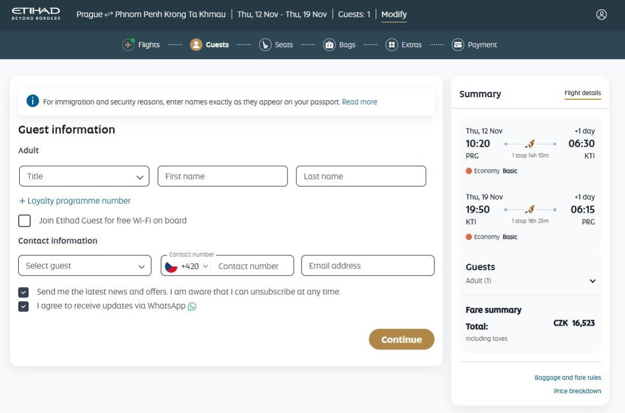Click the Guests step person icon
This screenshot has width=625, height=413.
pos(196,45)
